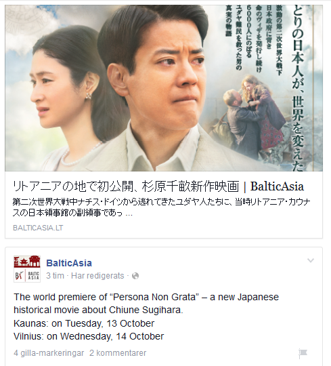Open post options chevron menu
331x366 pixels.
[311, 260]
